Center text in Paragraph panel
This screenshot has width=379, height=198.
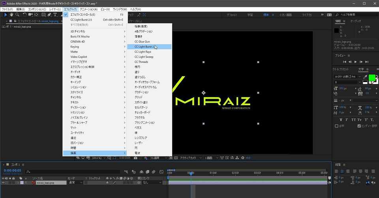[342, 171]
